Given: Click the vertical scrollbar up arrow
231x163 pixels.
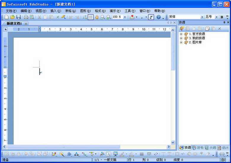Looking at the screenshot, I should (x=173, y=30).
